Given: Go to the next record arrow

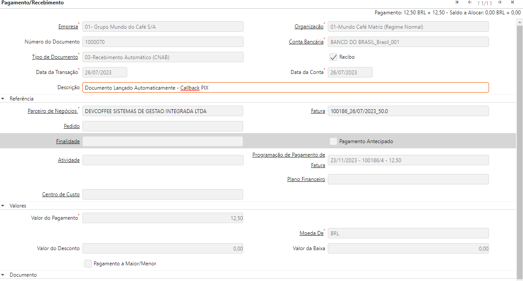Looking at the screenshot, I should tap(499, 2).
